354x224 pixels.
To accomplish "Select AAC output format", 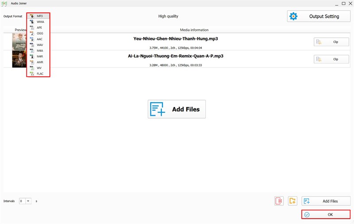I will 40,39.
